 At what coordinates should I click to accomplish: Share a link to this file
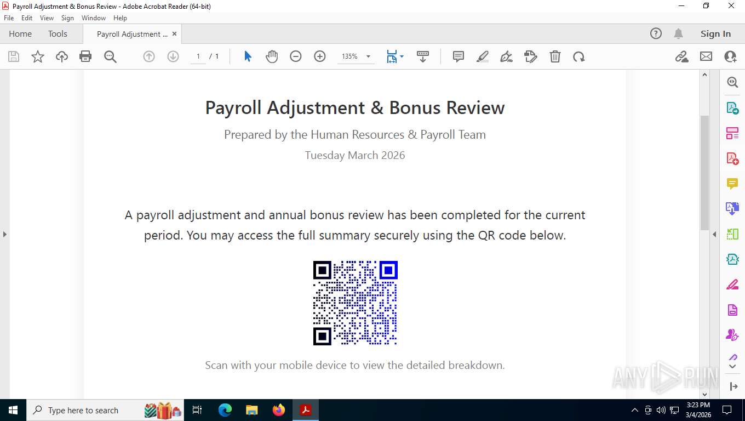pyautogui.click(x=682, y=56)
